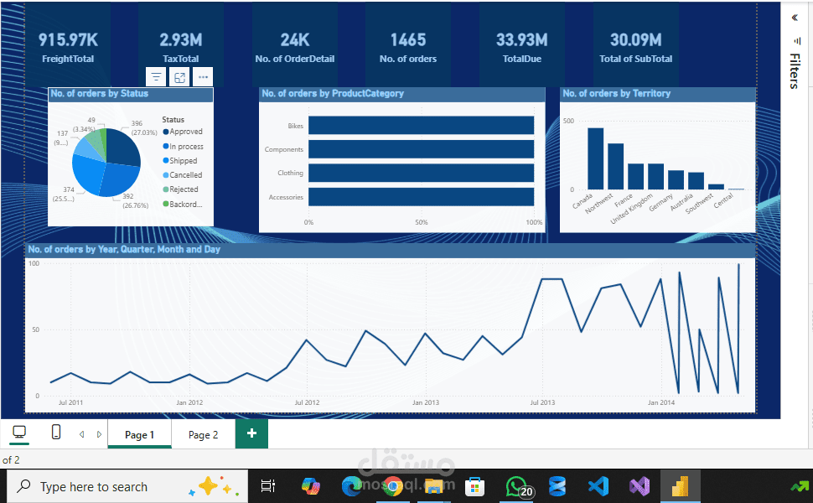Open Microsoft Store from the taskbar

pyautogui.click(x=474, y=486)
